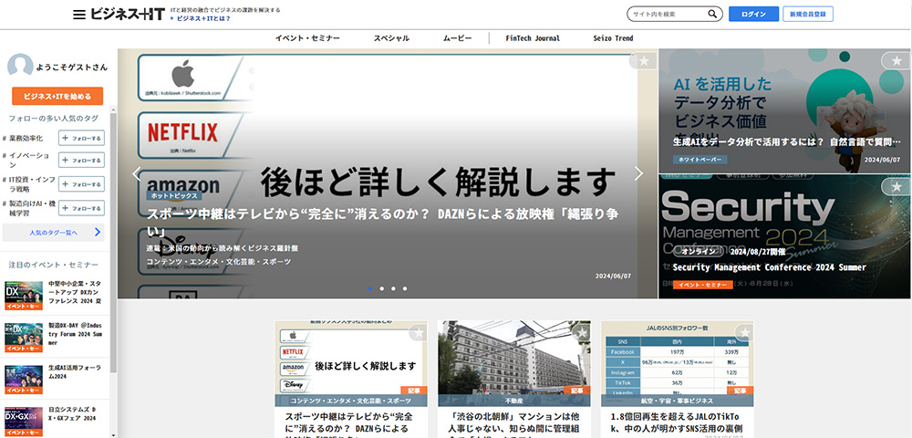Open the イベント・セミナー menu
Viewport: 912px width, 438px height.
[307, 38]
